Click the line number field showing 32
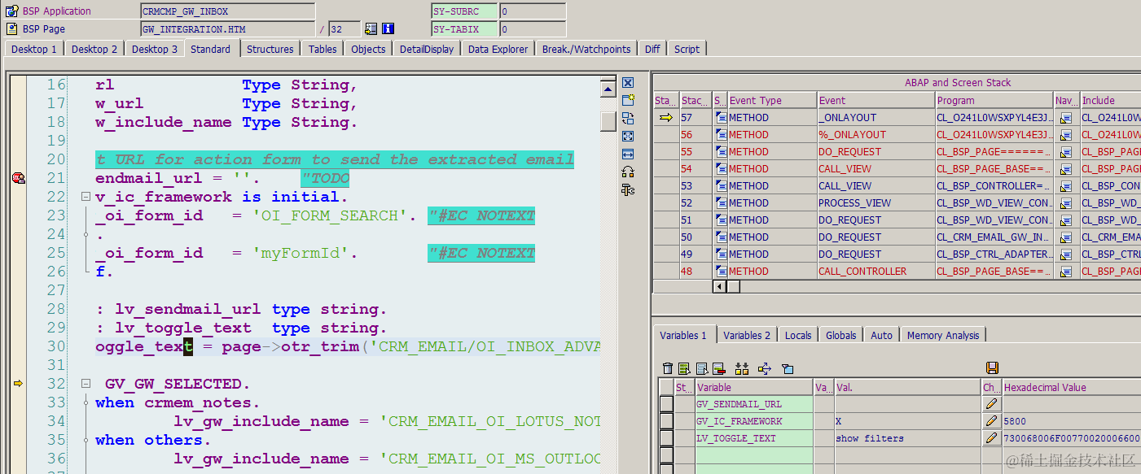The height and width of the screenshot is (474, 1141). point(344,28)
